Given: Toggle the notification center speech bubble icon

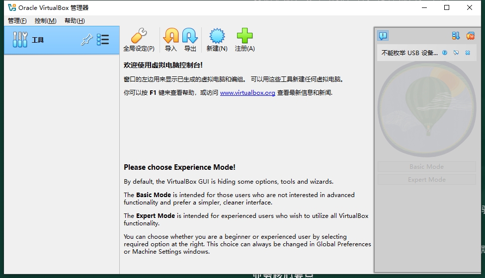Looking at the screenshot, I should point(383,36).
